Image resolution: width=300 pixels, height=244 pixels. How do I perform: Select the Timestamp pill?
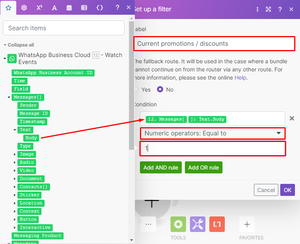32,122
